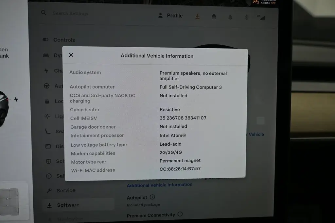Close the Additional Vehicle Information dialog

click(71, 55)
